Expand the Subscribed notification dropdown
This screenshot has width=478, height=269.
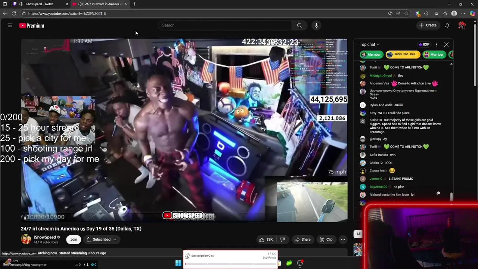click(102, 239)
